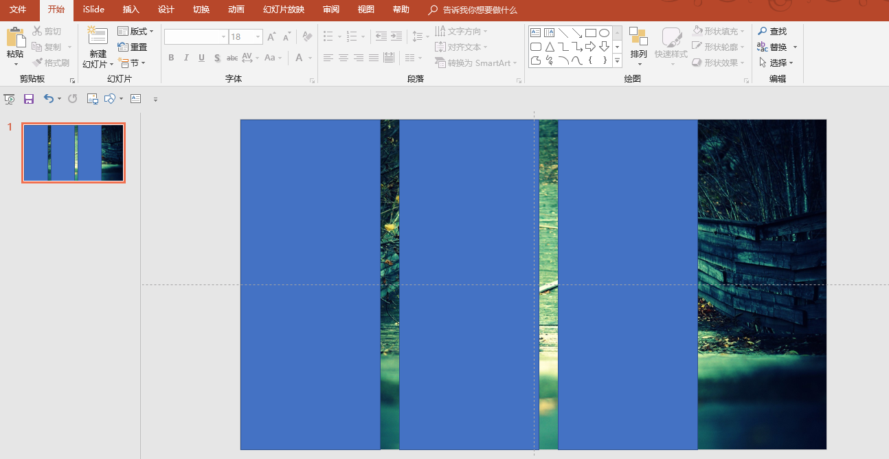Select the vertical text box shape in gallery

pos(550,32)
